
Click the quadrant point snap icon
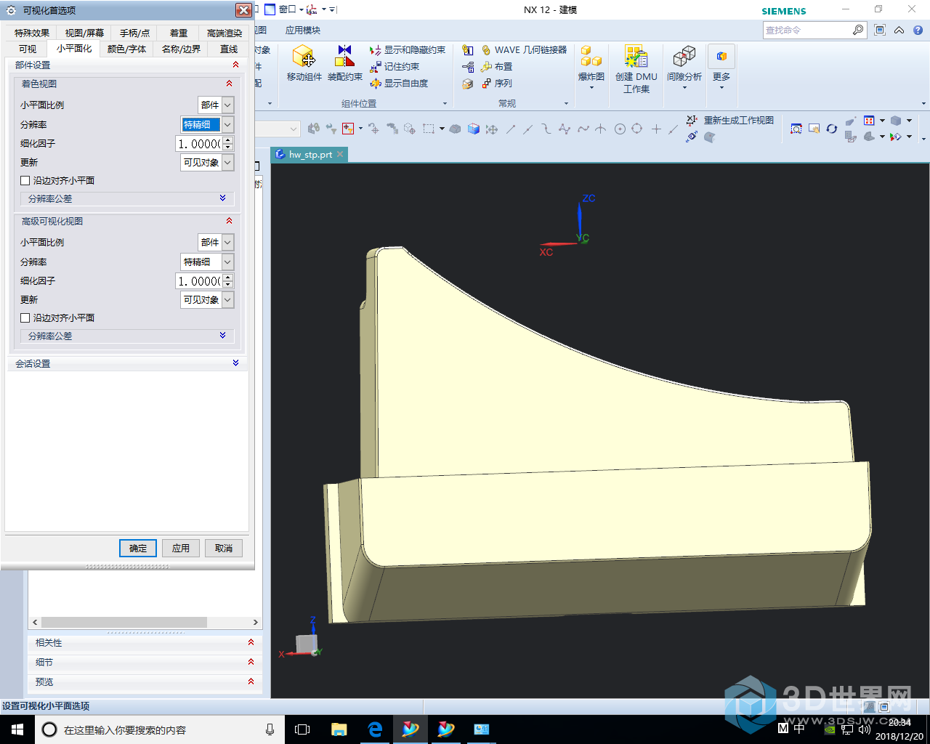tap(637, 129)
